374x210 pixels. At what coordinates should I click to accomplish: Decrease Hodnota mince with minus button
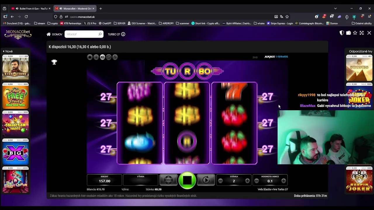(x=257, y=181)
